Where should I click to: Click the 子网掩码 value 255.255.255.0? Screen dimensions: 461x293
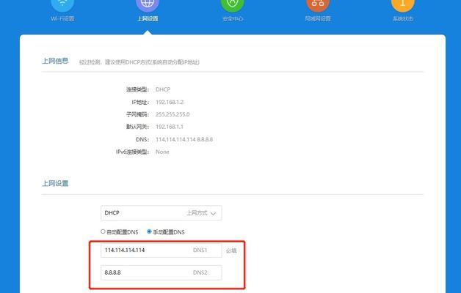pyautogui.click(x=173, y=114)
